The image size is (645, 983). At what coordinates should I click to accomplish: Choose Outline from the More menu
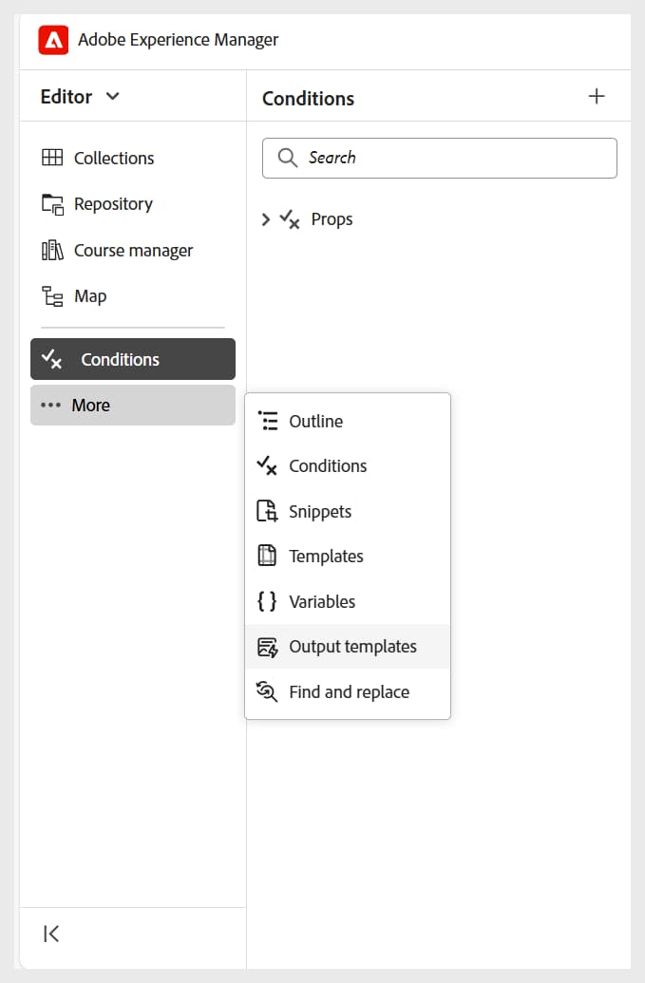coord(315,422)
